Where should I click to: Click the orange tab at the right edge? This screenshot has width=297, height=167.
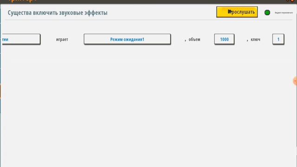295,81
